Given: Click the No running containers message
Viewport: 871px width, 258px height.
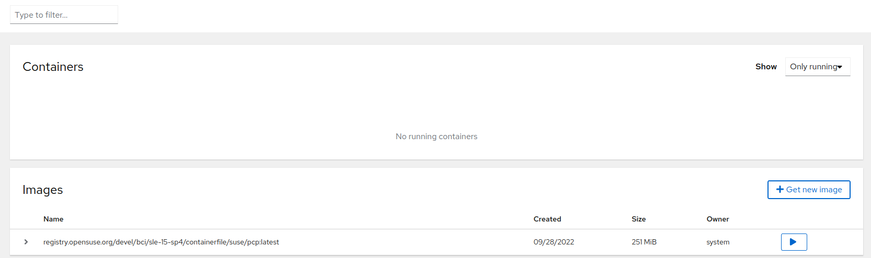Looking at the screenshot, I should [437, 137].
